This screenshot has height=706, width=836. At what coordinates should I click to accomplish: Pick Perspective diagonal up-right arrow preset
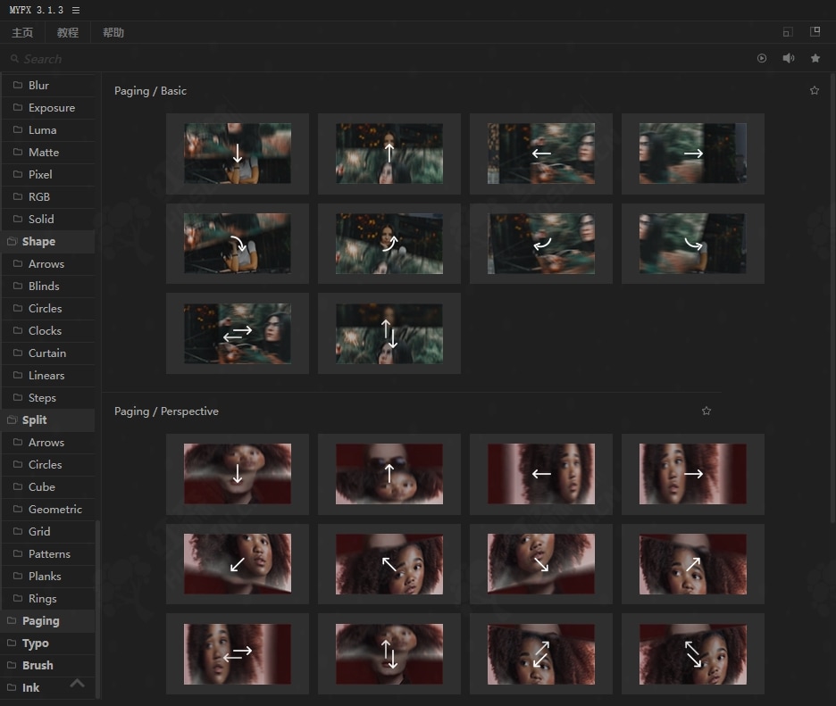point(693,564)
